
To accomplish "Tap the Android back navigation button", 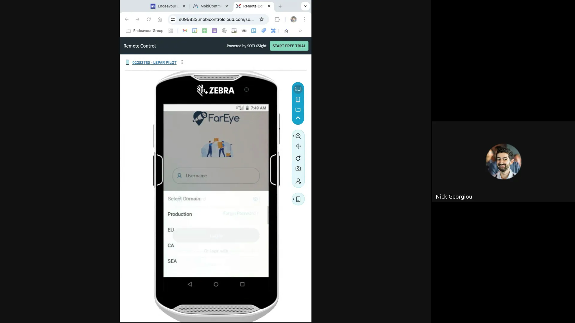I will (x=190, y=284).
